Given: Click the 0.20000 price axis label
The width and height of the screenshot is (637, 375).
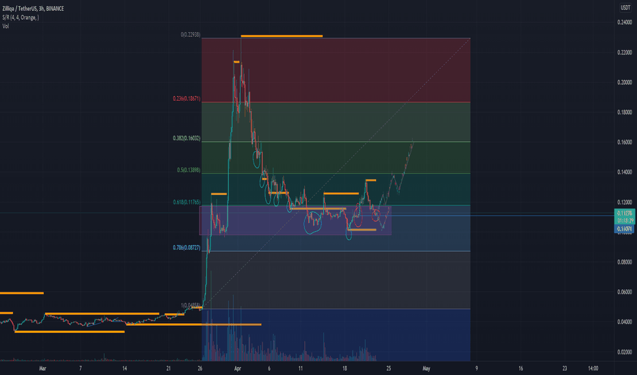Looking at the screenshot, I should click(x=625, y=82).
